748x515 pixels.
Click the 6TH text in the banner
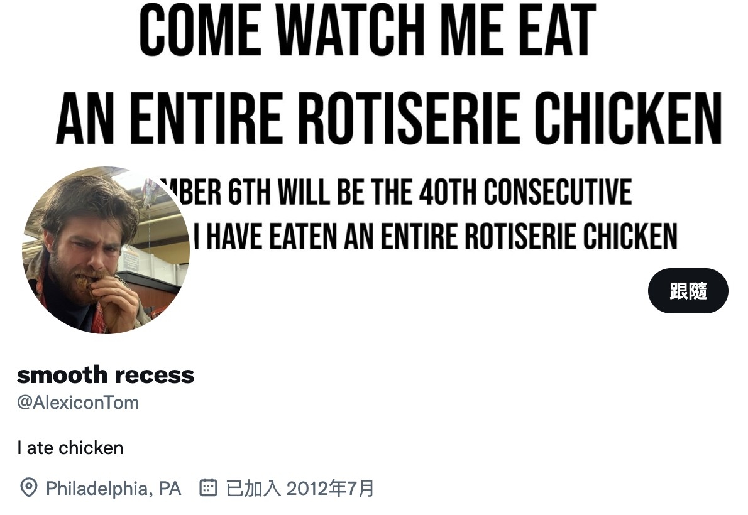click(x=250, y=192)
